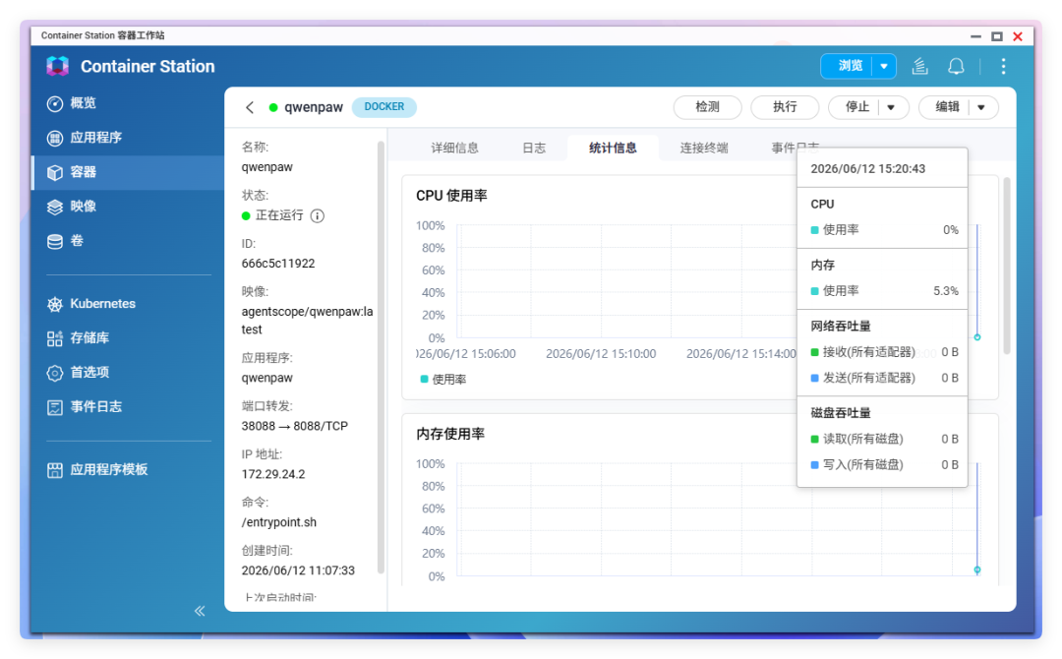This screenshot has width=1062, height=659.
Task: Click the CPU chart latest data point
Action: coord(977,337)
